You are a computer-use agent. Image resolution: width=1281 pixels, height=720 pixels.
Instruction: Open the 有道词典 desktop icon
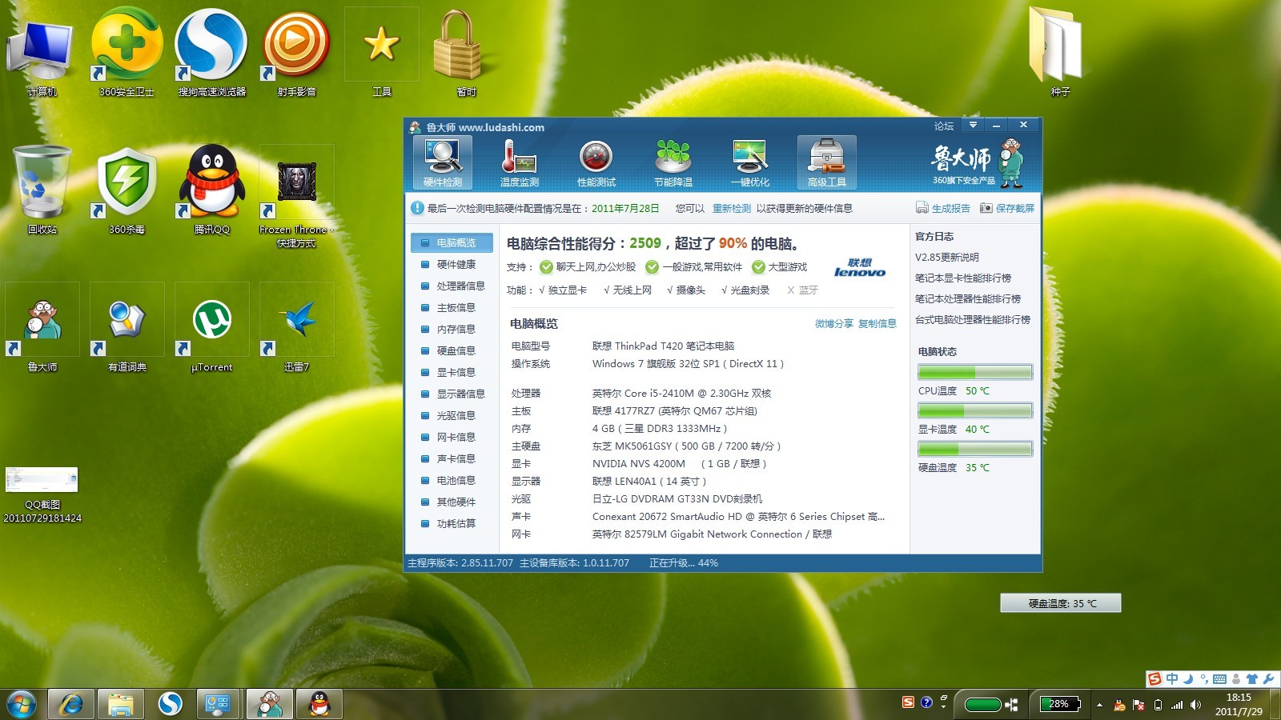126,328
